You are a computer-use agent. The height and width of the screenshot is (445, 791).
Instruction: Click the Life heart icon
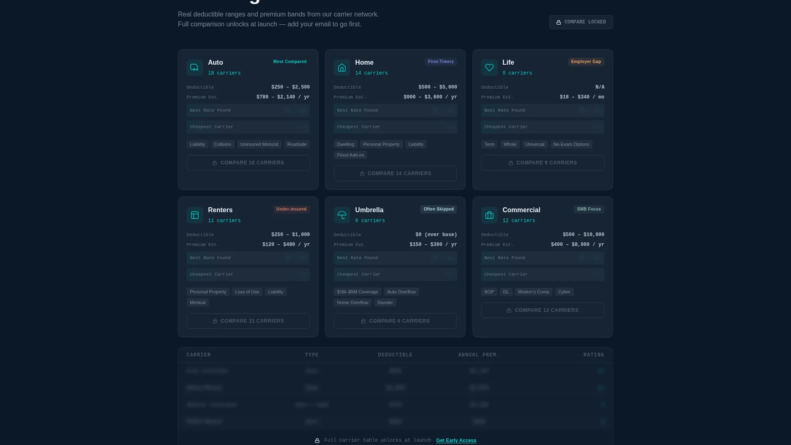coord(489,68)
